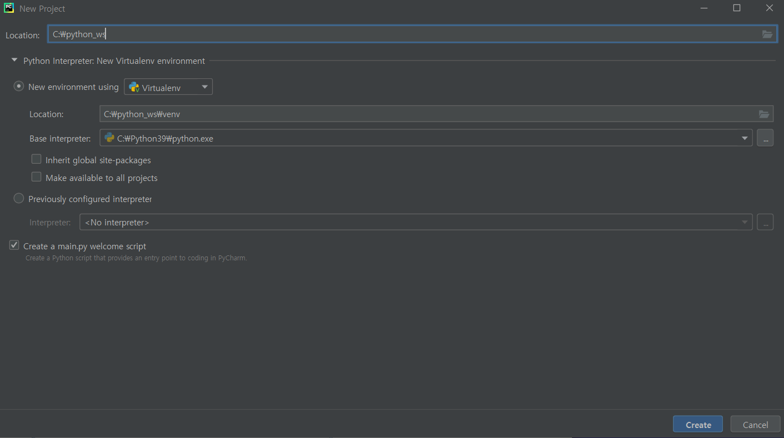Close the New Project window
784x438 pixels.
tap(769, 8)
